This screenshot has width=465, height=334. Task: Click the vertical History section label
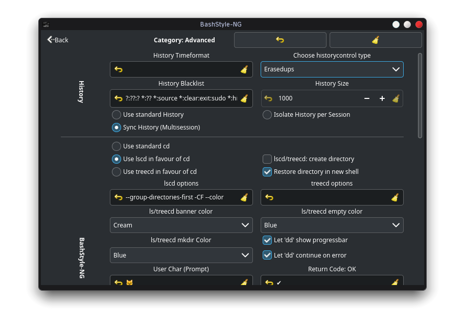coord(81,92)
